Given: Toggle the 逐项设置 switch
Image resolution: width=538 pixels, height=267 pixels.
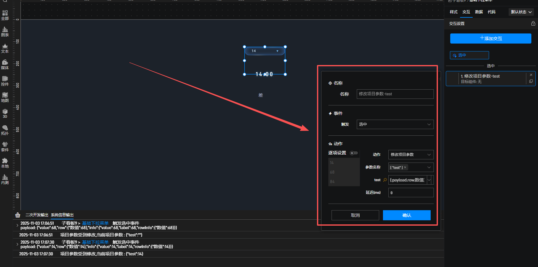Looking at the screenshot, I should pyautogui.click(x=354, y=153).
